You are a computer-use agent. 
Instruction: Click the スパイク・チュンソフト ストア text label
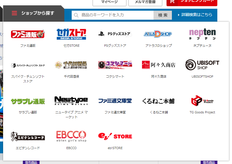28,79
